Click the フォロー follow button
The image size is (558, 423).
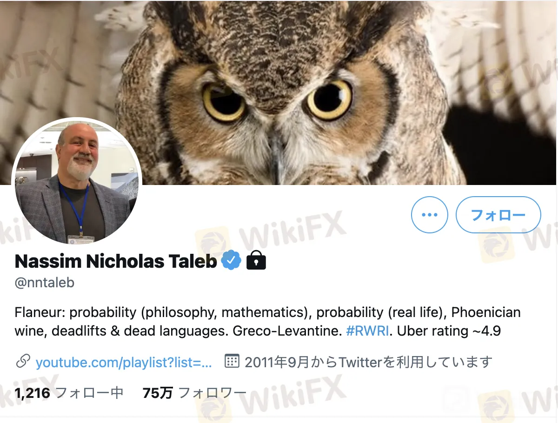pos(498,215)
